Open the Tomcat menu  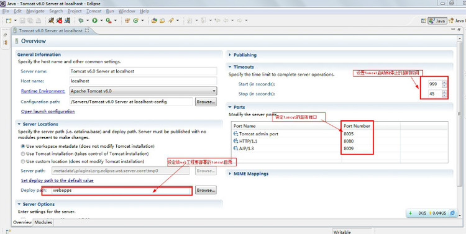click(94, 11)
